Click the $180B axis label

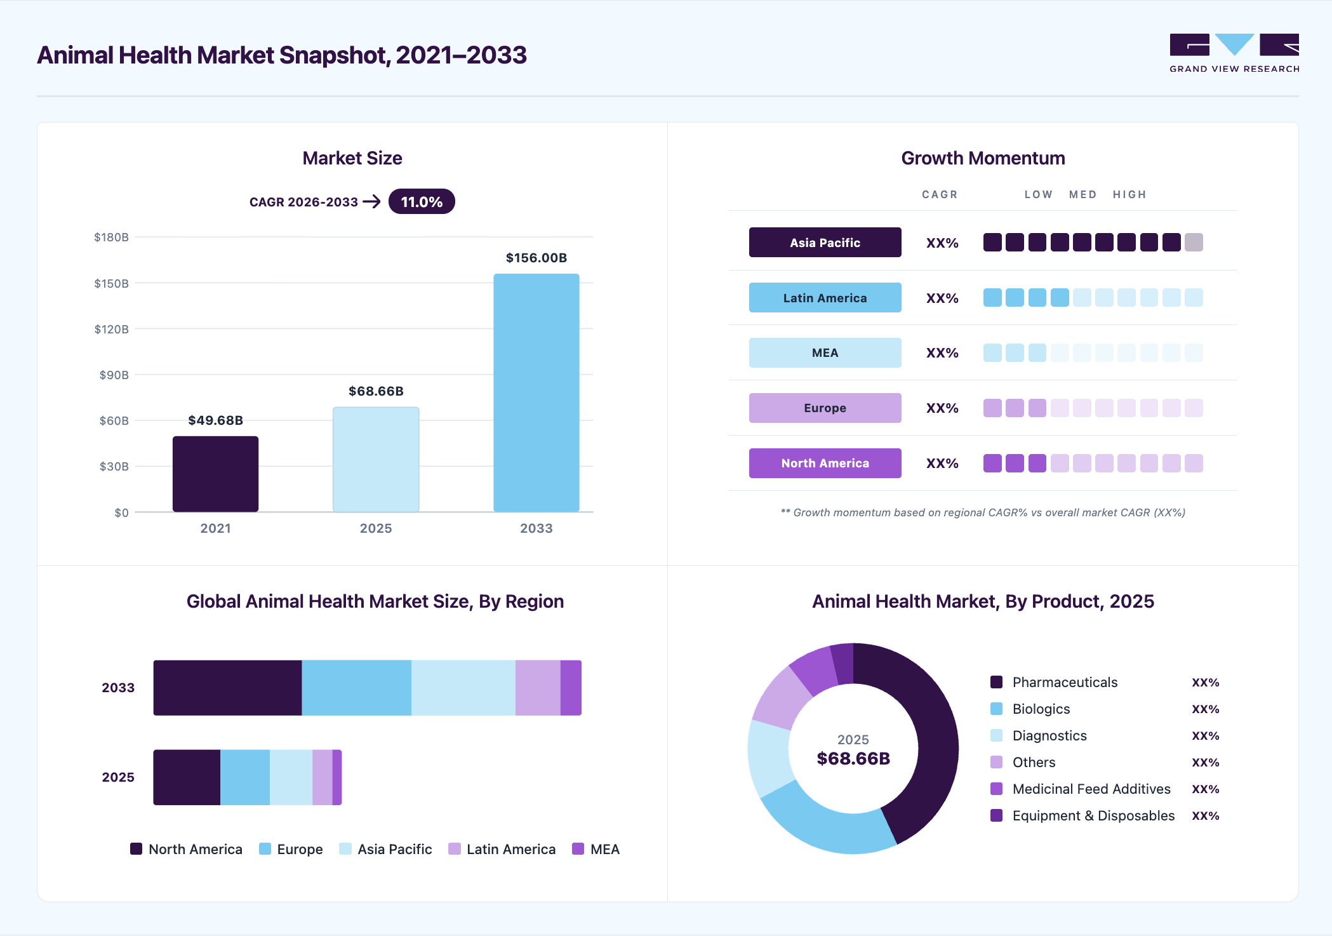[111, 237]
